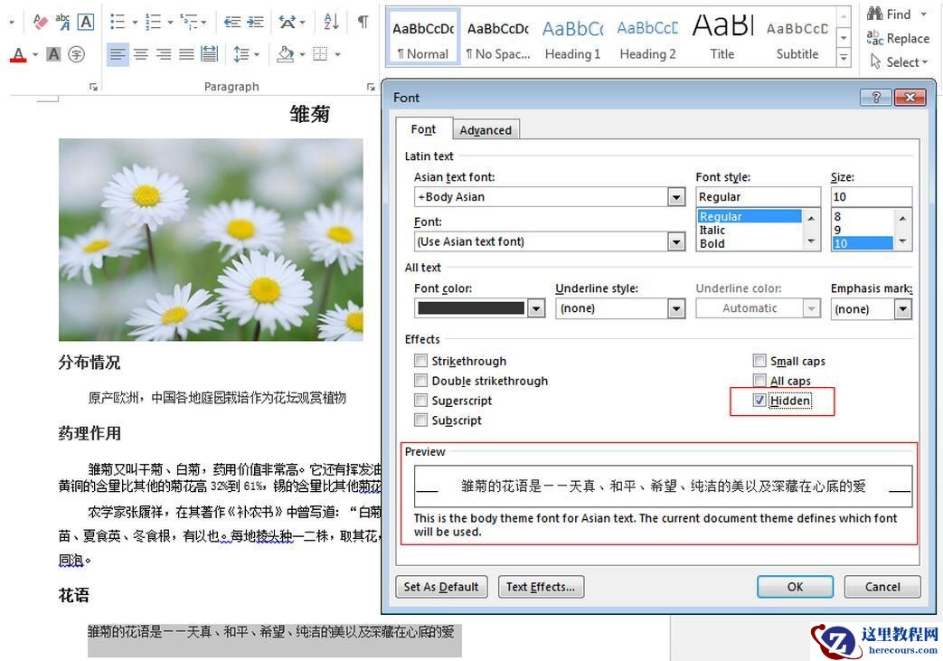Click the numbered list icon

154,23
